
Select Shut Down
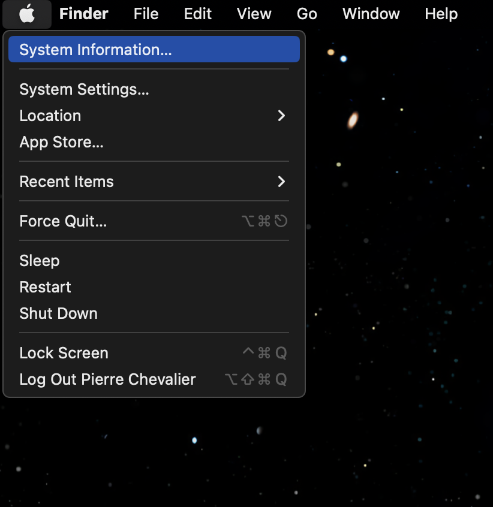[x=154, y=313]
